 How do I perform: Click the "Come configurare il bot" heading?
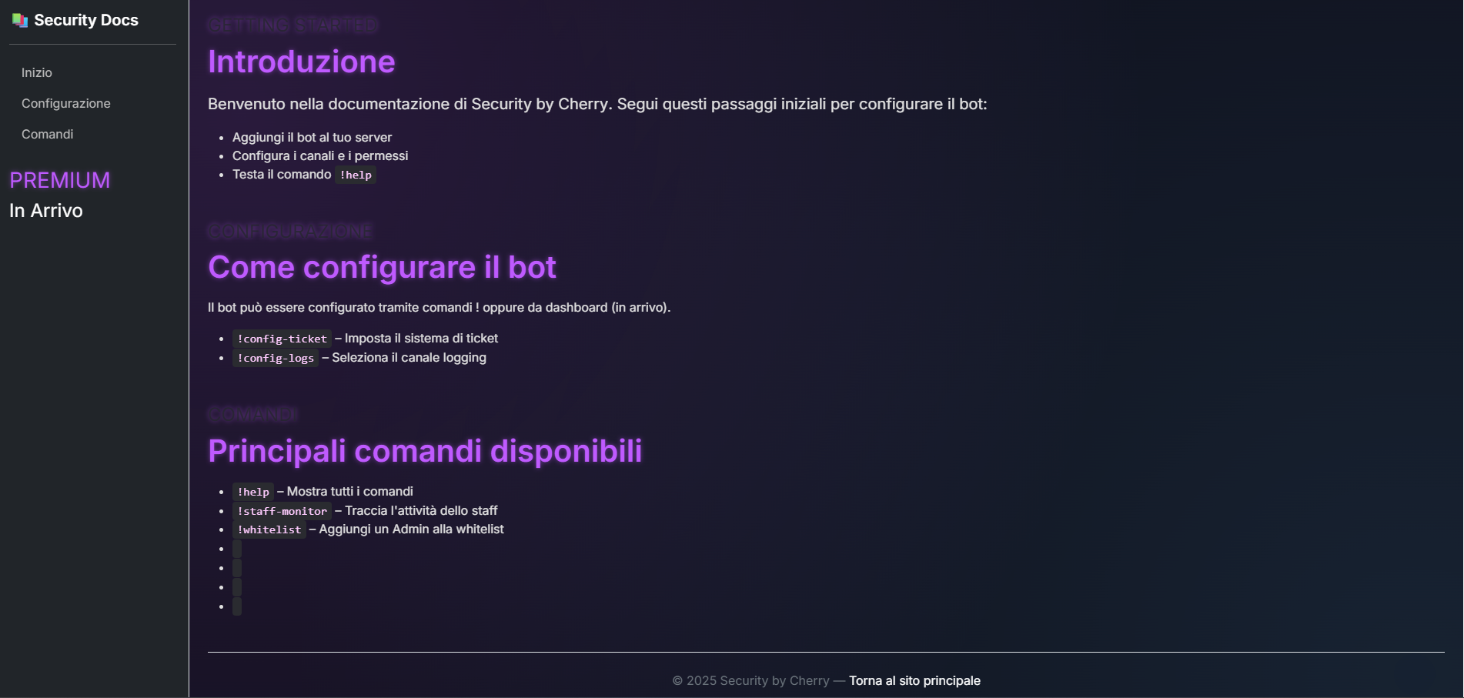tap(382, 267)
